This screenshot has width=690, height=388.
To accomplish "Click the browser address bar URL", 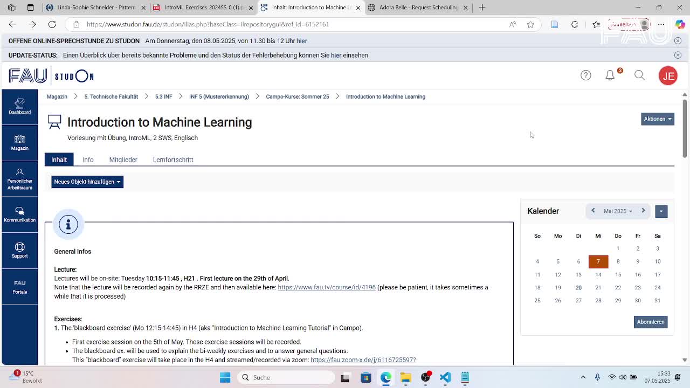I will click(x=208, y=24).
